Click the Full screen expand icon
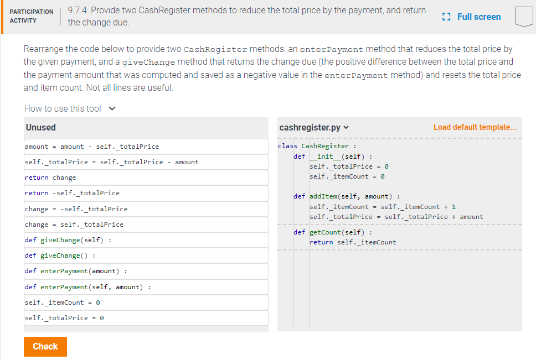The image size is (536, 360). [x=446, y=17]
